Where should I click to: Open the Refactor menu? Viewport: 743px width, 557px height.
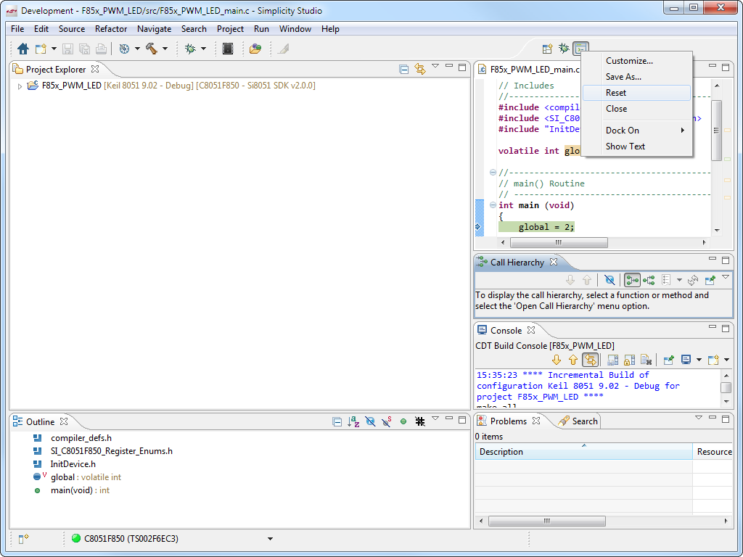[111, 29]
